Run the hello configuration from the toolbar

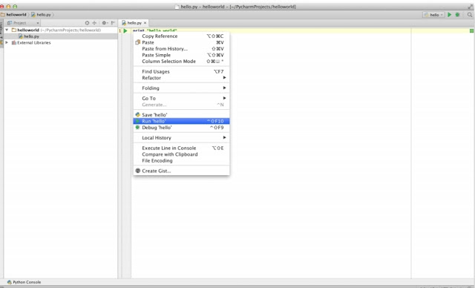click(x=450, y=15)
